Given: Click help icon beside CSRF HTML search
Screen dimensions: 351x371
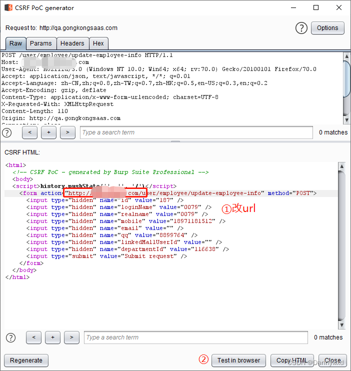Looking at the screenshot, I should coord(10,337).
